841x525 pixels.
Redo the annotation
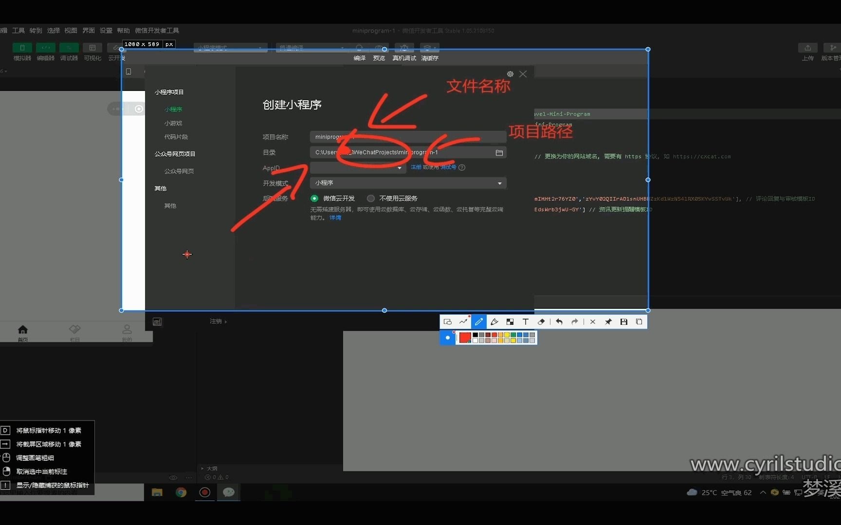click(x=575, y=322)
